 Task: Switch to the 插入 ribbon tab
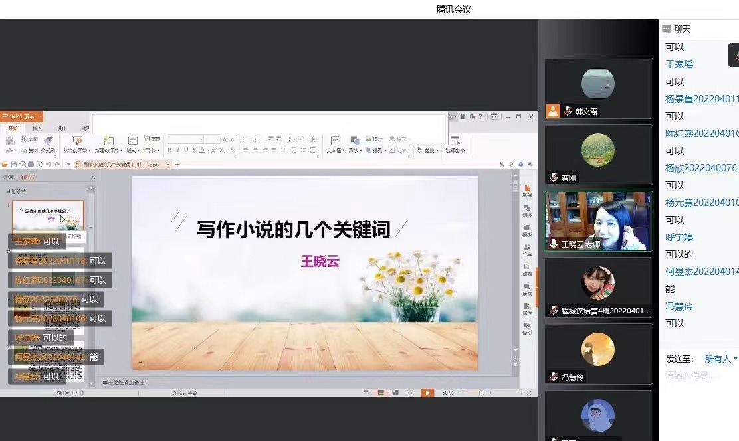click(x=37, y=128)
